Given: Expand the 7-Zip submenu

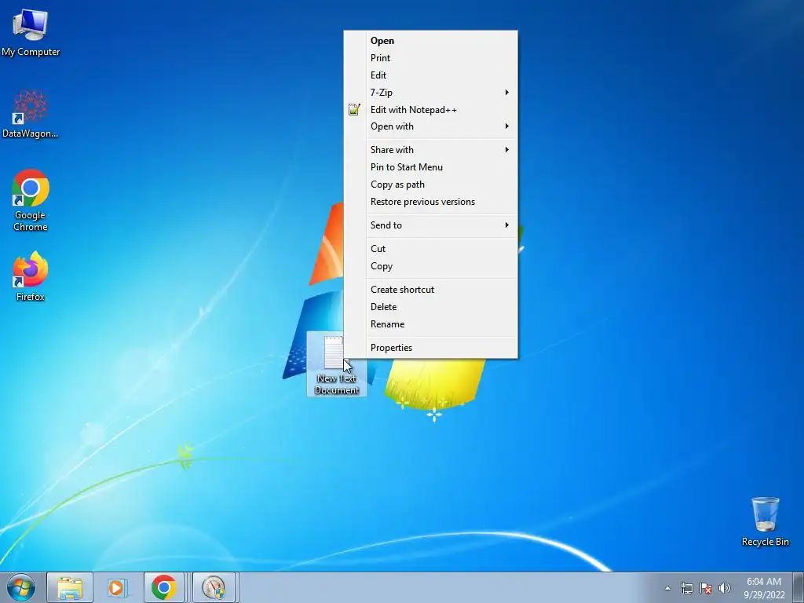Looking at the screenshot, I should 431,93.
